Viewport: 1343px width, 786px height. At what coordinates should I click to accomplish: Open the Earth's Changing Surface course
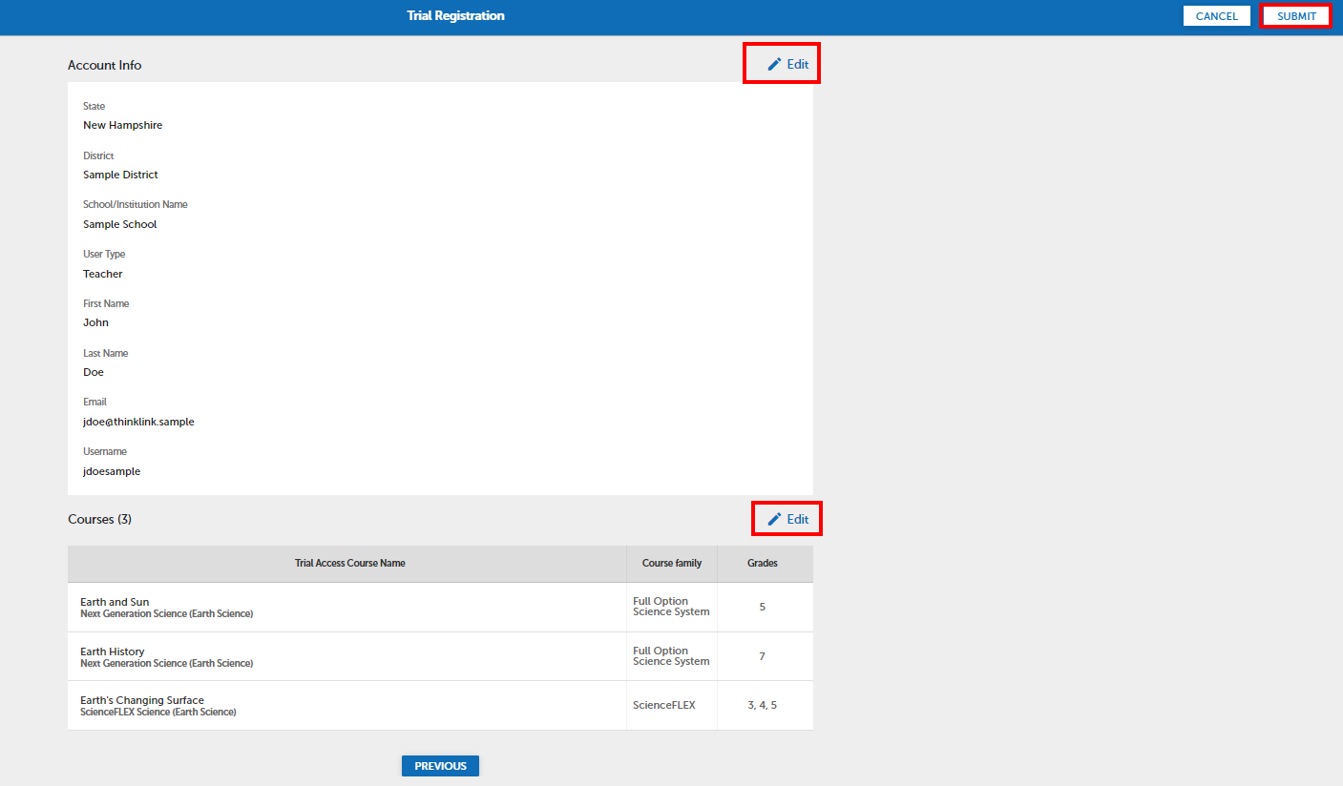click(x=141, y=699)
